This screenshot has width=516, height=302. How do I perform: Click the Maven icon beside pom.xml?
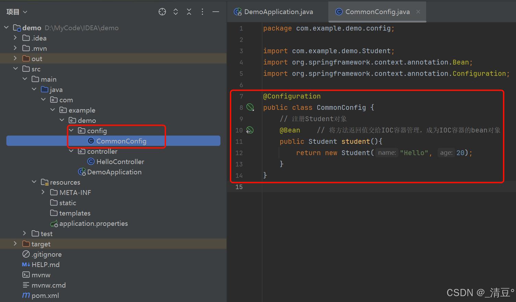[26, 295]
